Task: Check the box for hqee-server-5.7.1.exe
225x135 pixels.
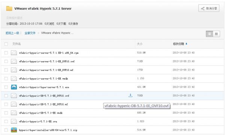Action: [x=6, y=87]
